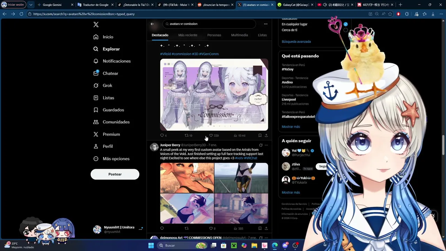The image size is (446, 251).
Task: Click the Windows taskbar Buscar search box
Action: click(x=182, y=245)
